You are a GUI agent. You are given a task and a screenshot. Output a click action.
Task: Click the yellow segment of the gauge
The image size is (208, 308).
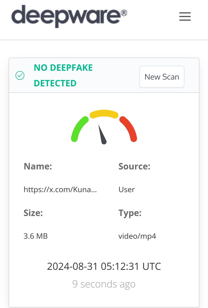coord(104,114)
